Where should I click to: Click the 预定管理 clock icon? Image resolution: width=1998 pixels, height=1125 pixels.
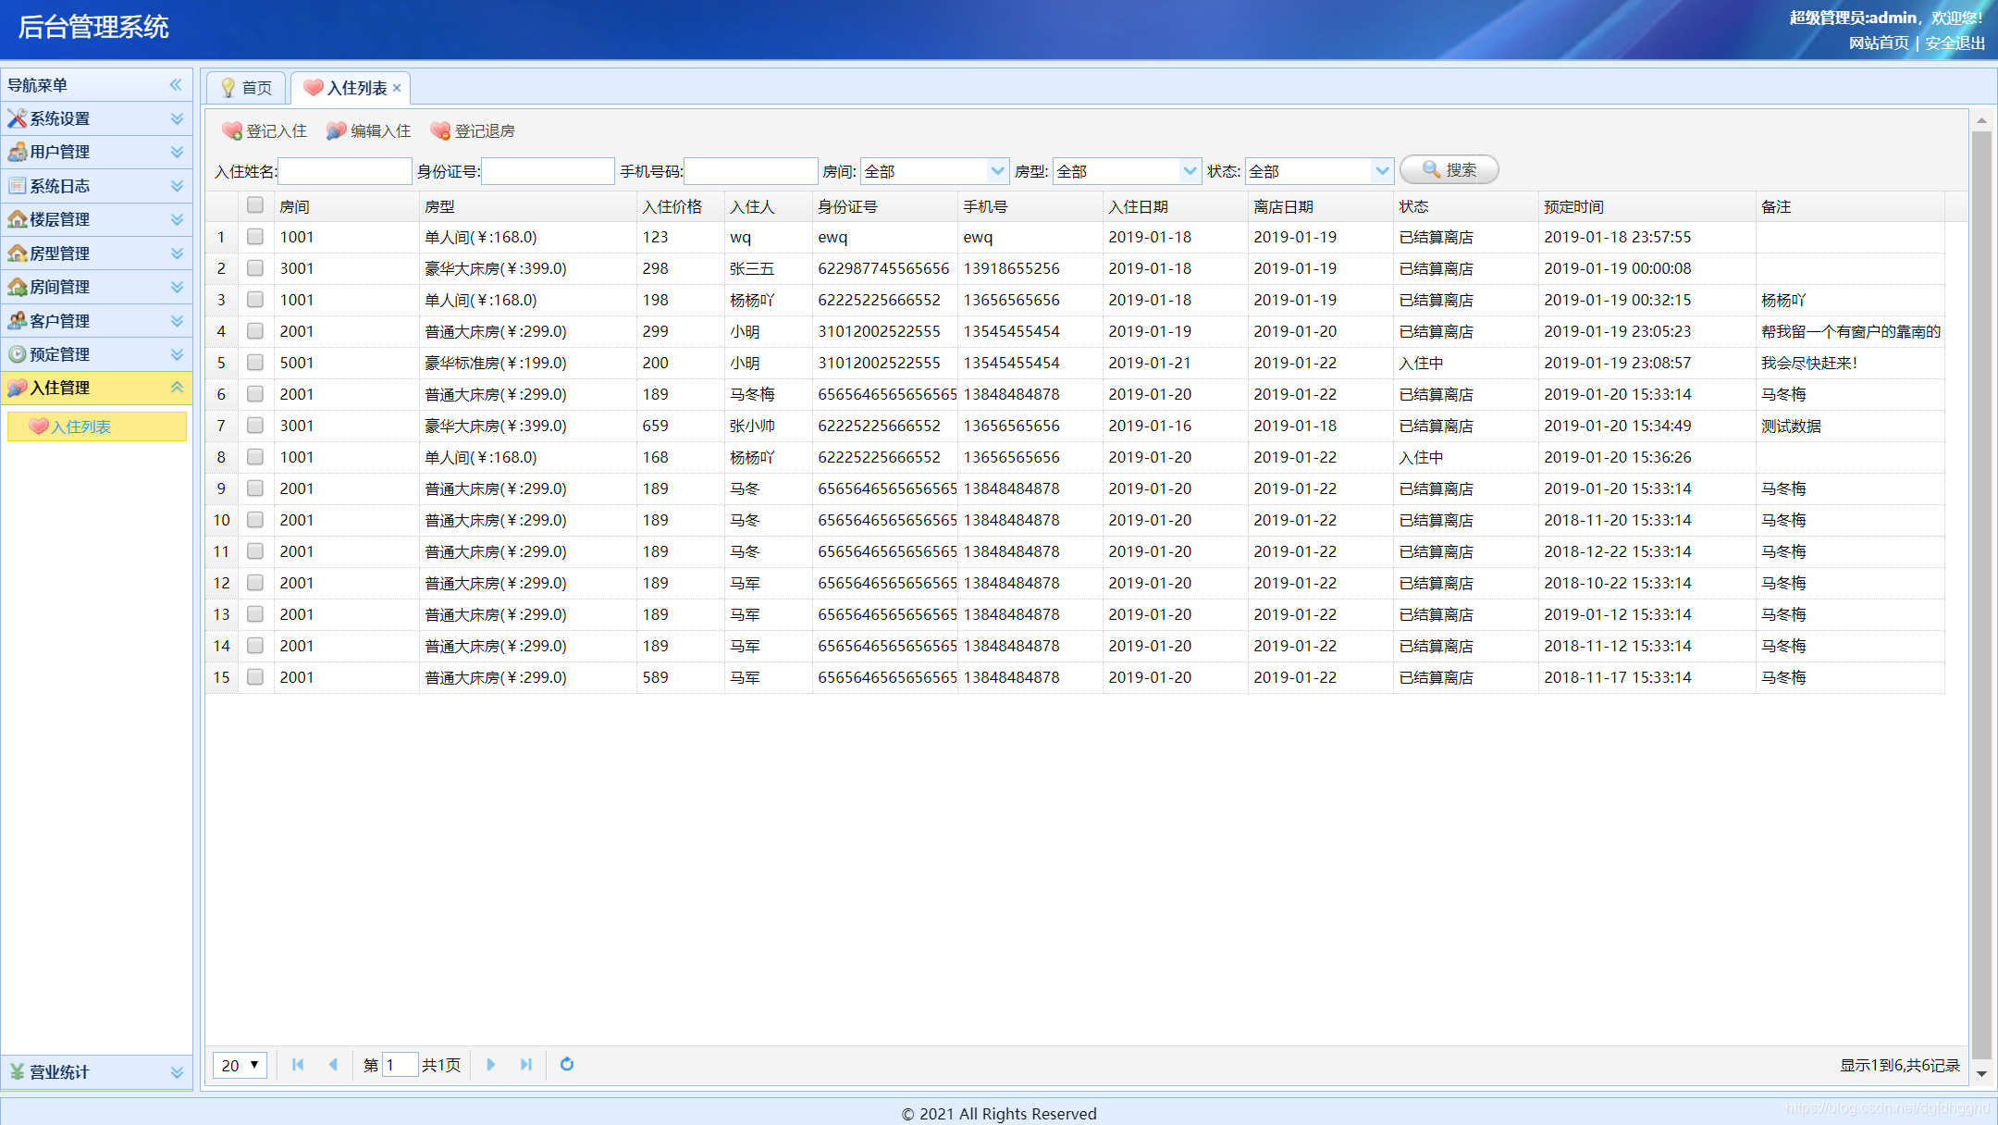pos(17,354)
